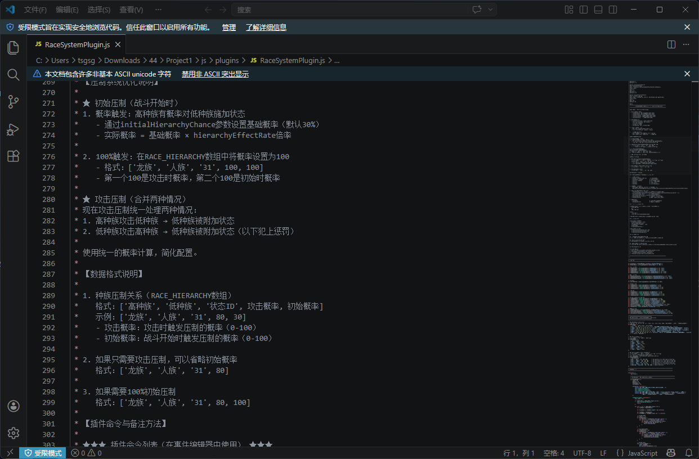699x459 pixels.
Task: Open the Explorer view in activity bar
Action: 13,48
